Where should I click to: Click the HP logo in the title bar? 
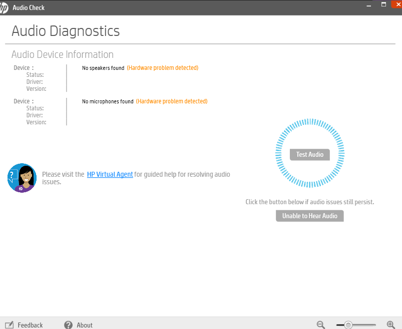point(5,7)
